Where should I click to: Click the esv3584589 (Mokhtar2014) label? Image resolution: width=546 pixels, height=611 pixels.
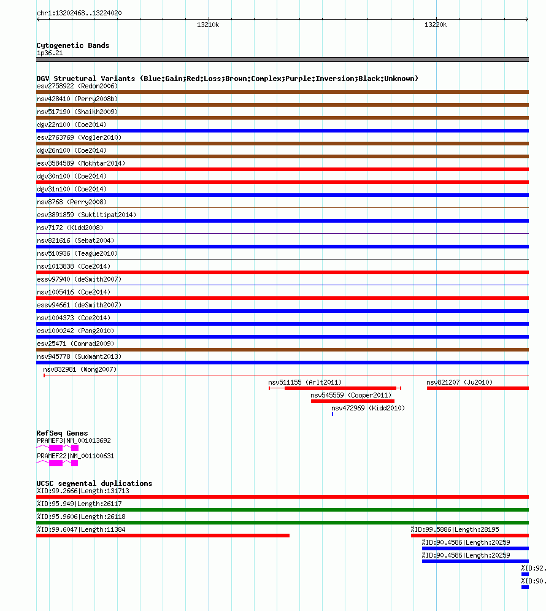(x=81, y=163)
